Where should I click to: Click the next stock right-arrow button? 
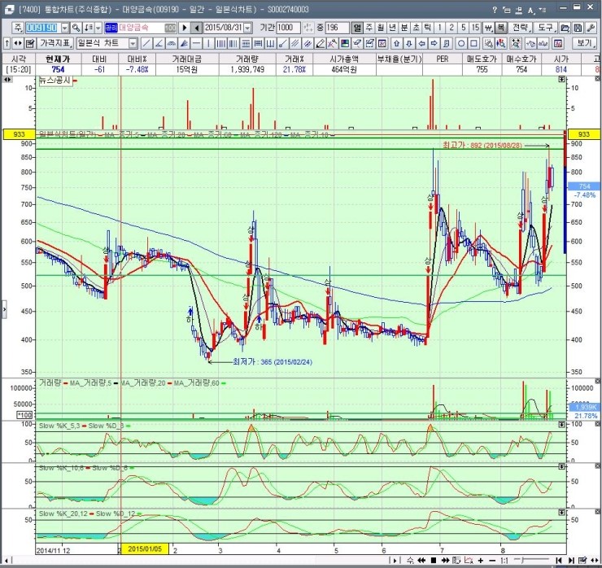coord(185,28)
